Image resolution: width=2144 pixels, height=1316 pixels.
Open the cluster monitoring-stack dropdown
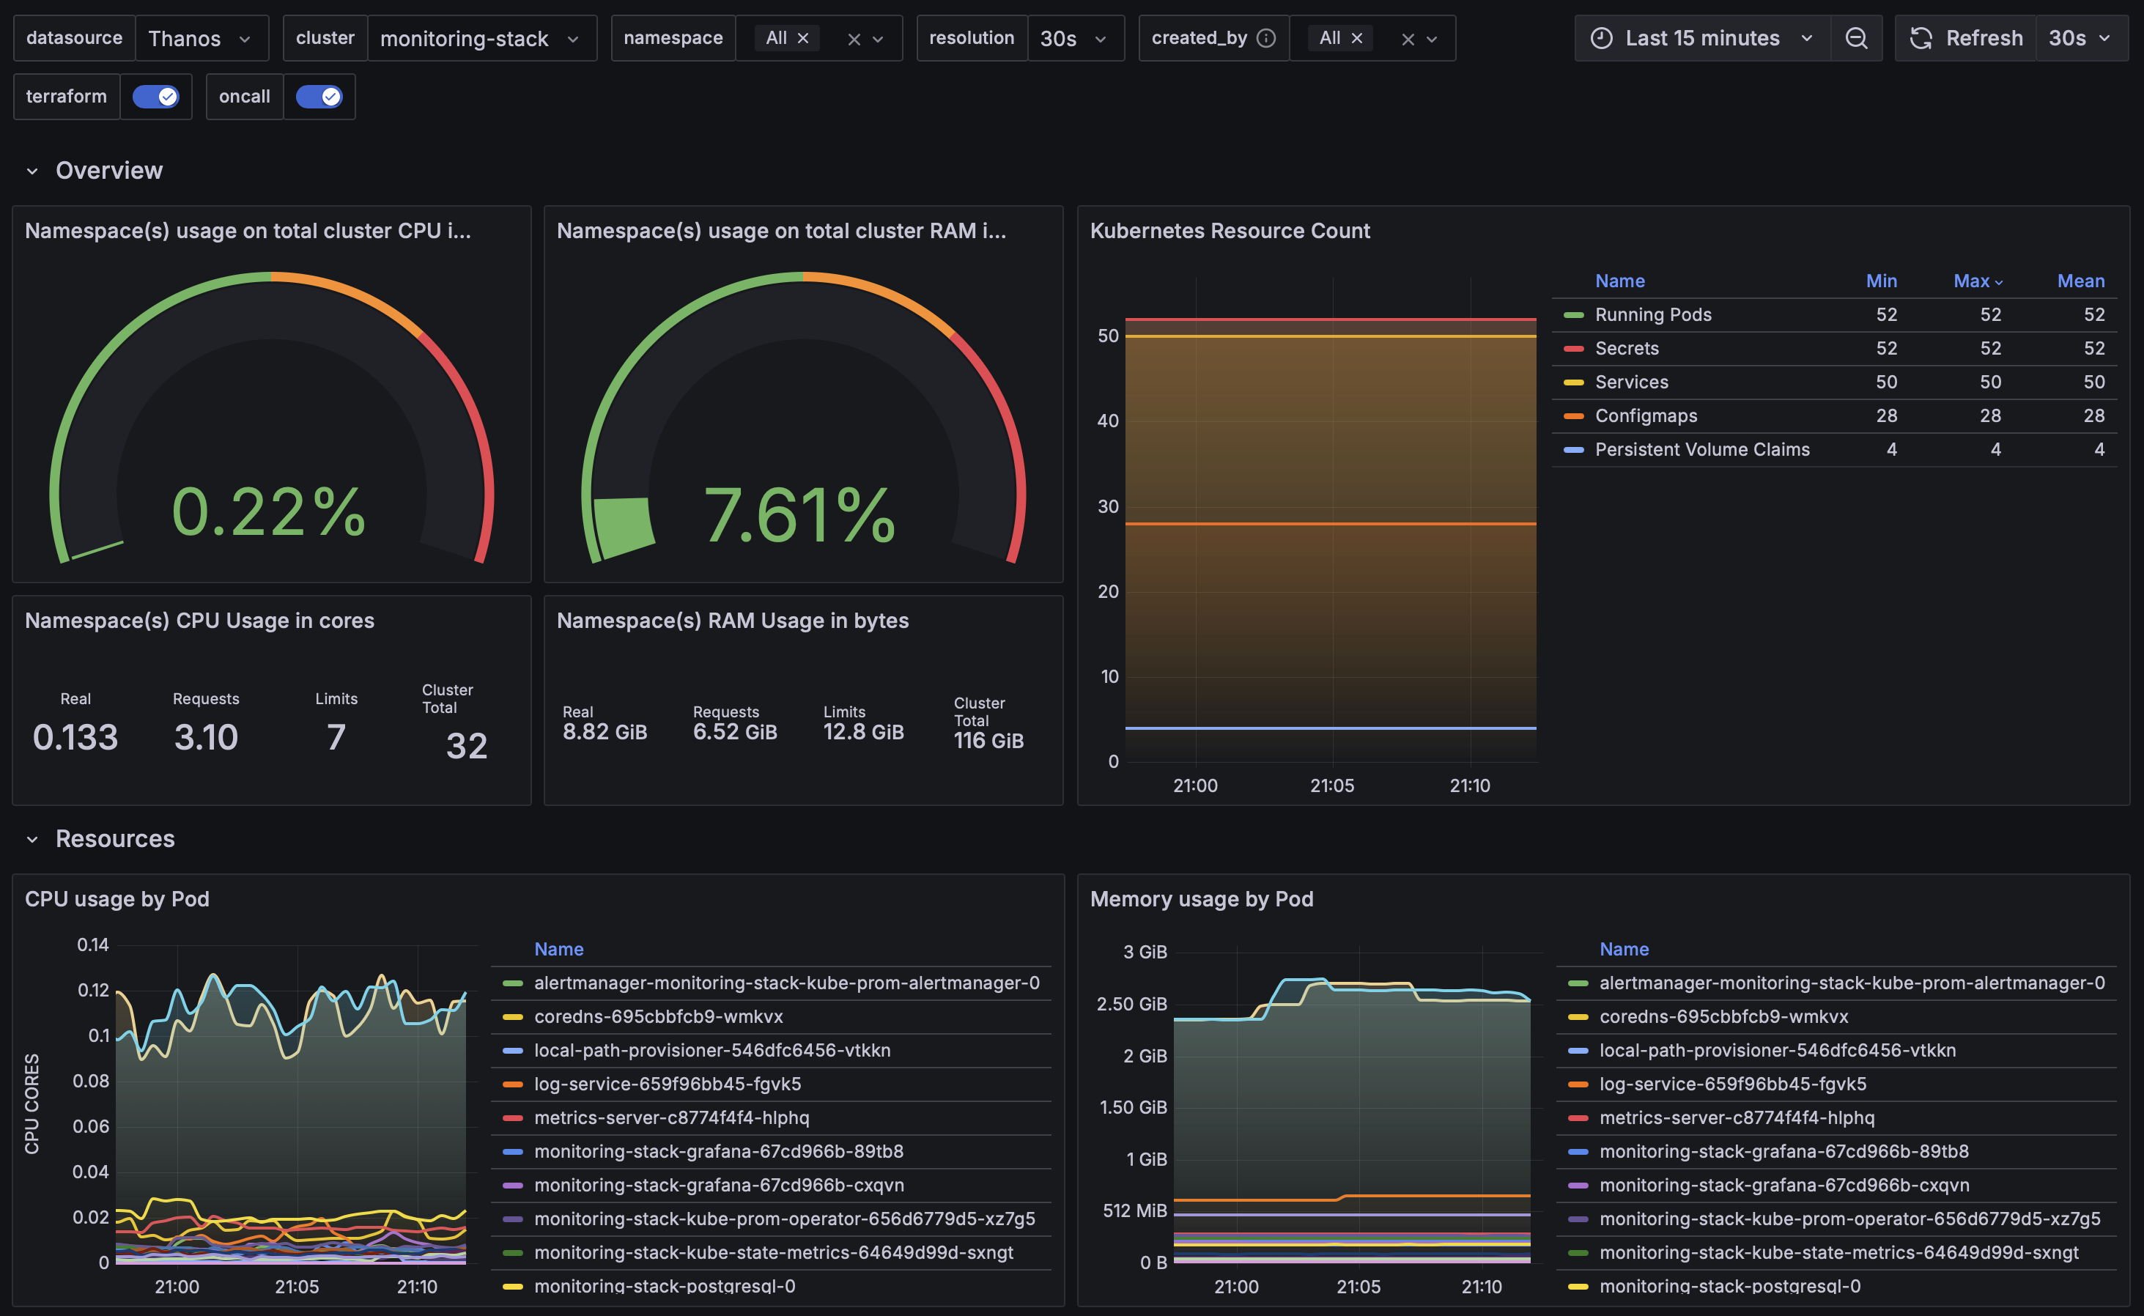click(481, 38)
